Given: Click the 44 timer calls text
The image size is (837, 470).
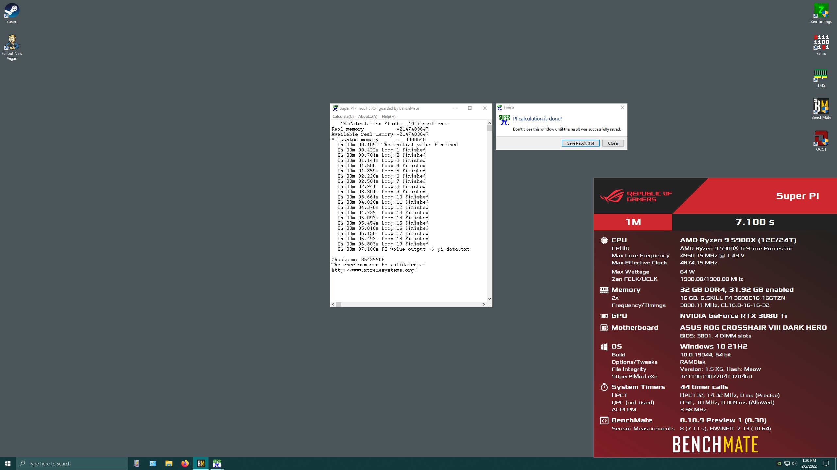Looking at the screenshot, I should [x=704, y=387].
